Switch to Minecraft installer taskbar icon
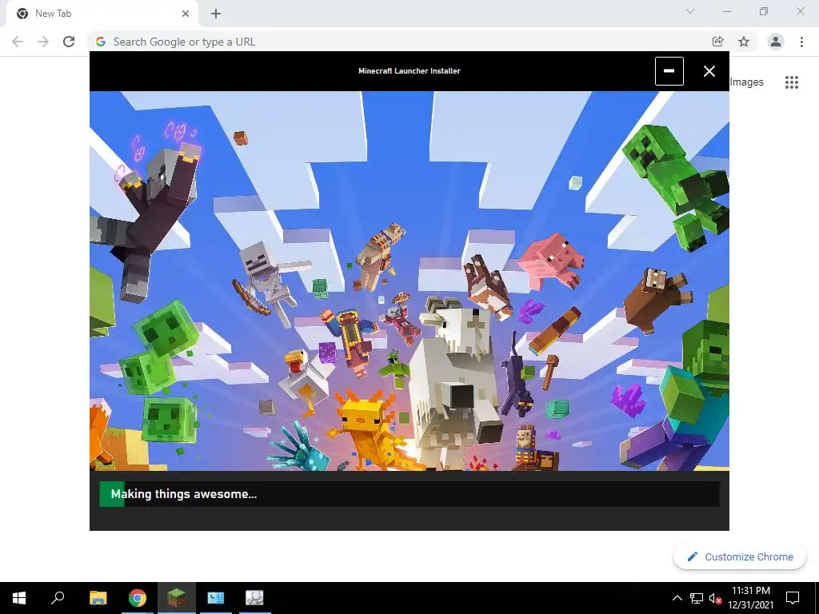Viewport: 819px width, 614px height. tap(176, 598)
